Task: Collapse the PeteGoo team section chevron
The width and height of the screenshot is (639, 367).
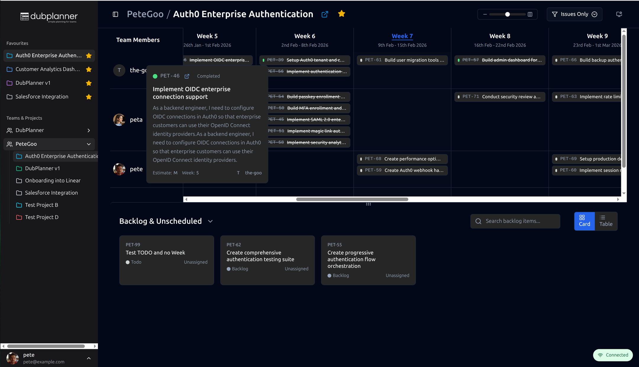Action: pyautogui.click(x=88, y=144)
